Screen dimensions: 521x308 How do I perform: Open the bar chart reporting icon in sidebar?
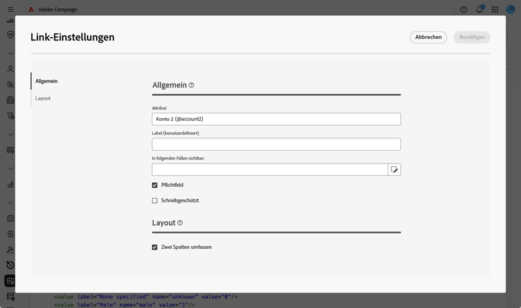coord(10,184)
